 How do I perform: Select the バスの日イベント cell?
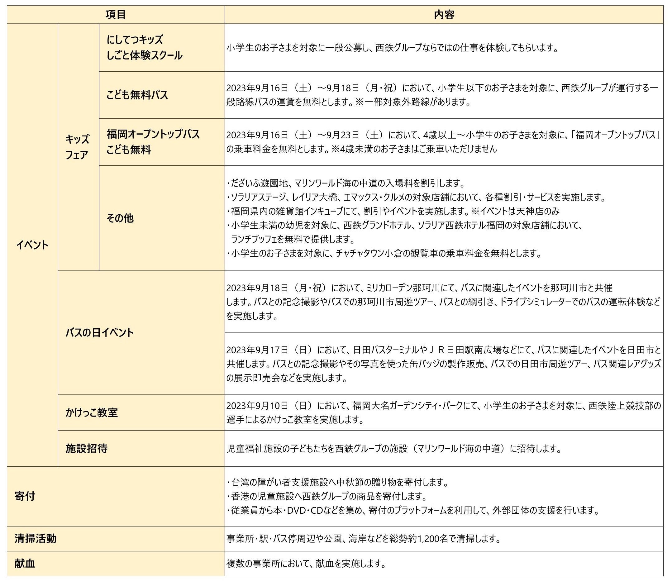[x=100, y=333]
